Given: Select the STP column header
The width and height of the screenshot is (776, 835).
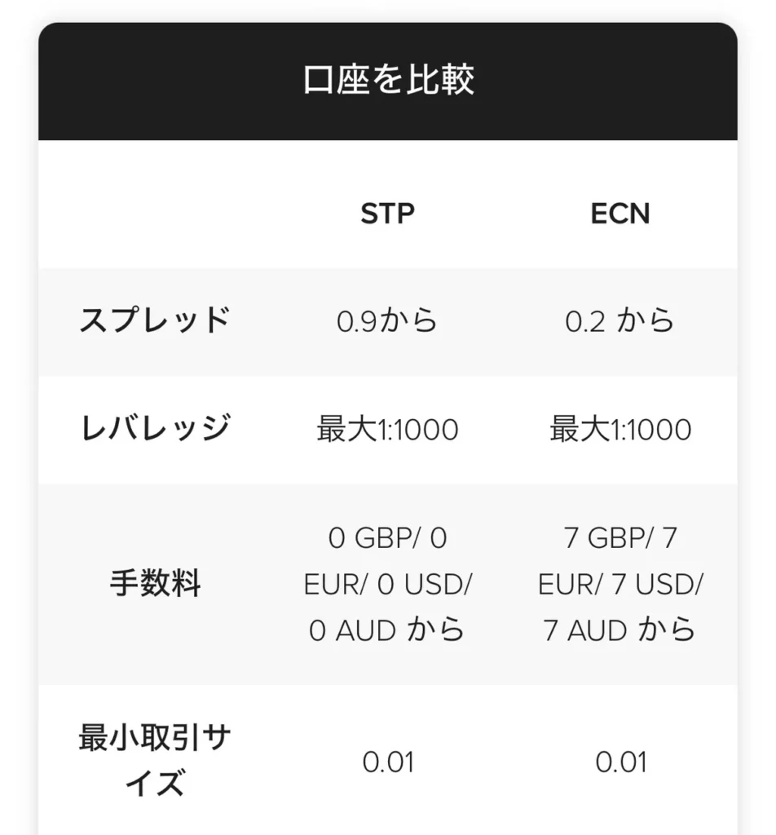Looking at the screenshot, I should pyautogui.click(x=388, y=214).
